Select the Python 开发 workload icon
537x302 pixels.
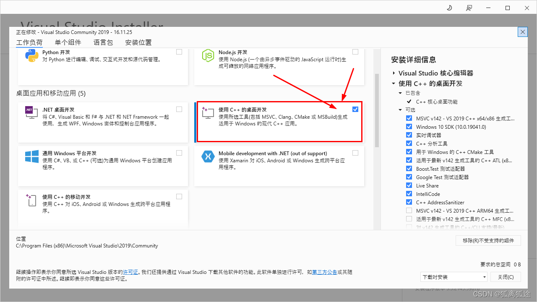[x=31, y=55]
